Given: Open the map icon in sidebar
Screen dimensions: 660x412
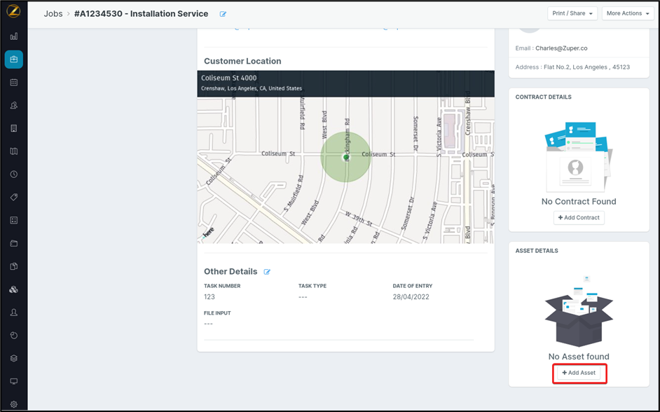Looking at the screenshot, I should coord(13,151).
